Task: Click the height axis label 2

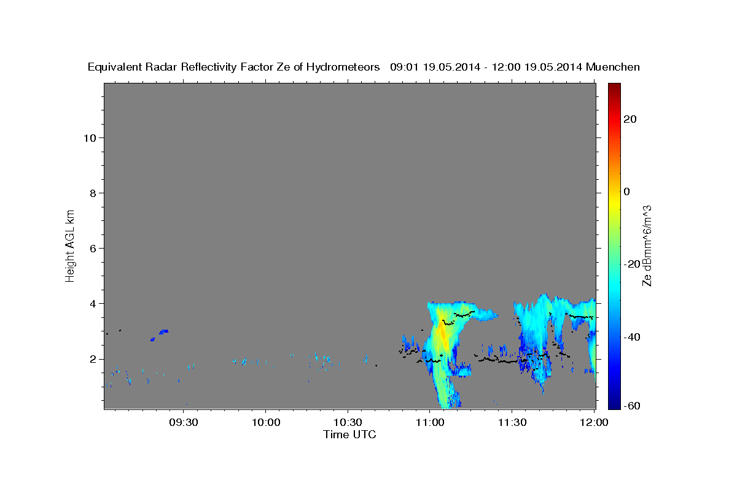Action: pos(93,359)
